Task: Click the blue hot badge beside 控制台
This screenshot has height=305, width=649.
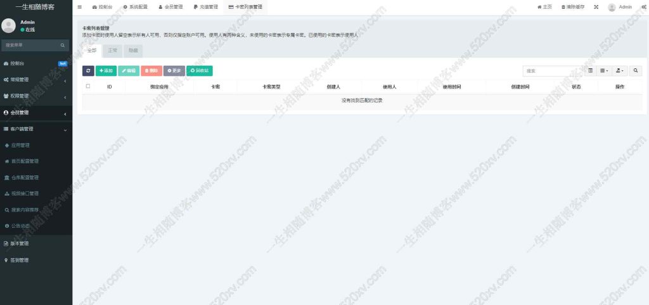Action: [63, 64]
